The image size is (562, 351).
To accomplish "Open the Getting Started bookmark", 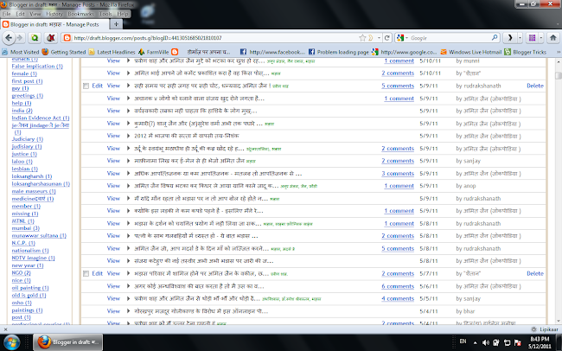I will [64, 52].
